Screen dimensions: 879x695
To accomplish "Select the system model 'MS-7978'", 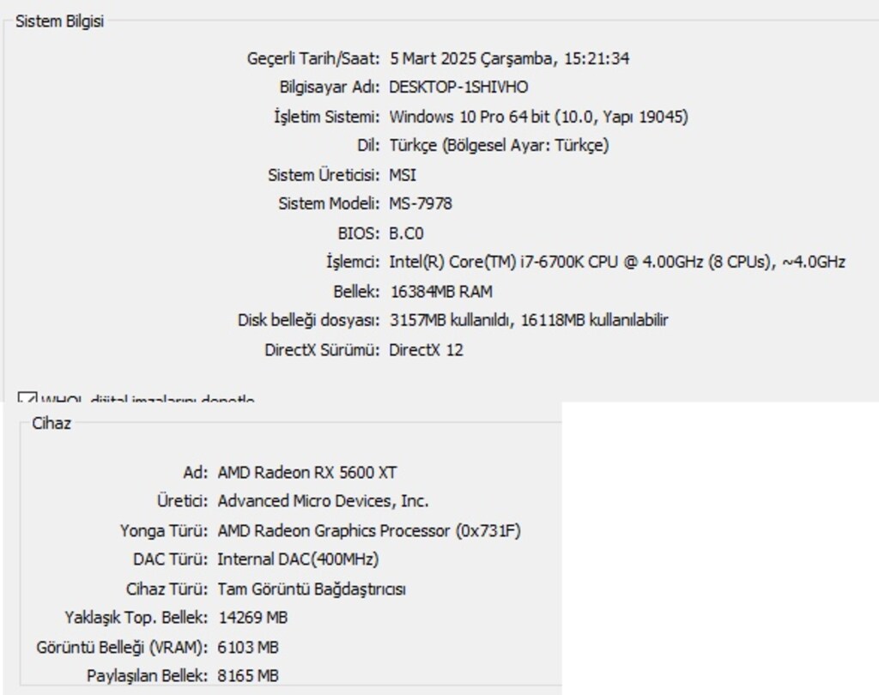I will (x=421, y=203).
